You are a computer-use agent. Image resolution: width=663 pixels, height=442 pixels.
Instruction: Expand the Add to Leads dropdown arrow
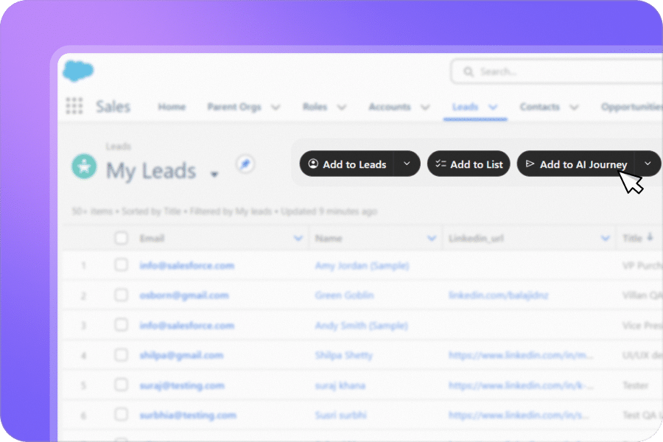pos(407,164)
